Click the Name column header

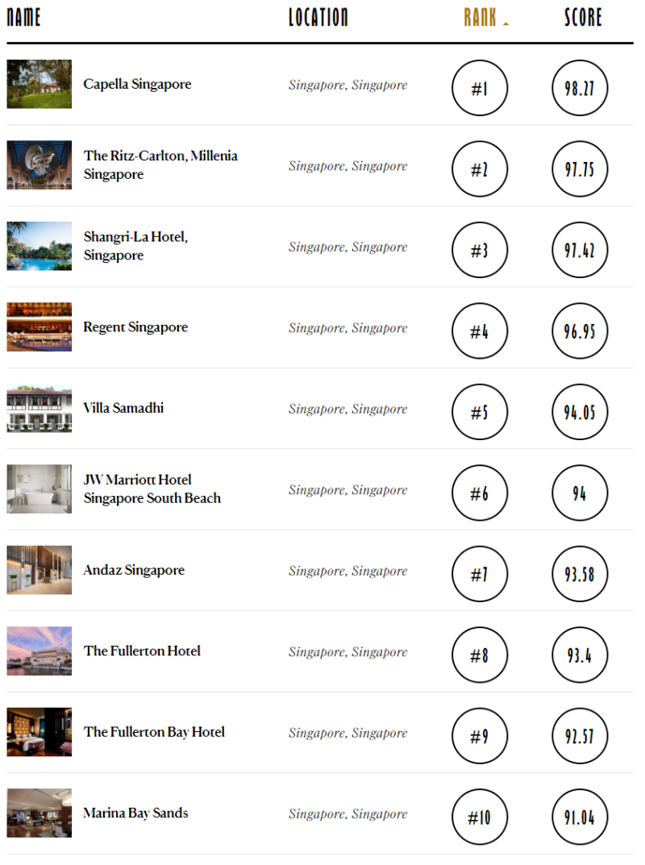[x=23, y=18]
